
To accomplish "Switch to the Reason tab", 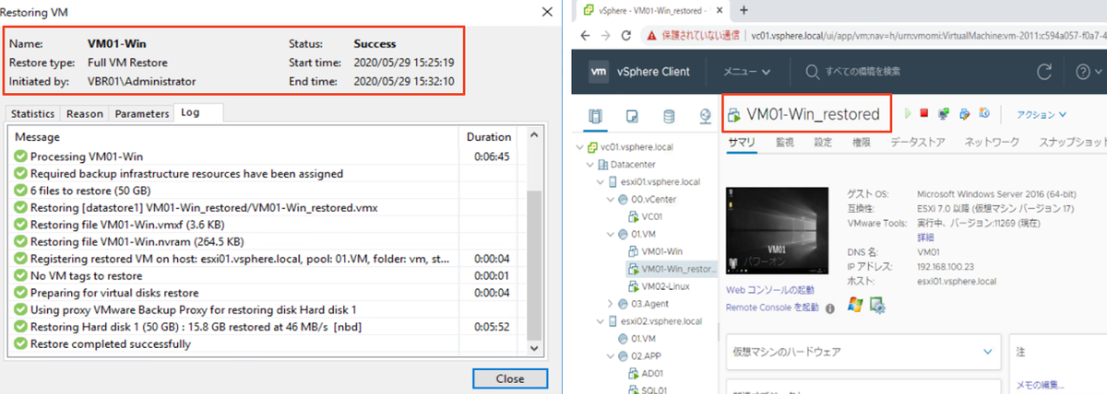I will pyautogui.click(x=85, y=114).
